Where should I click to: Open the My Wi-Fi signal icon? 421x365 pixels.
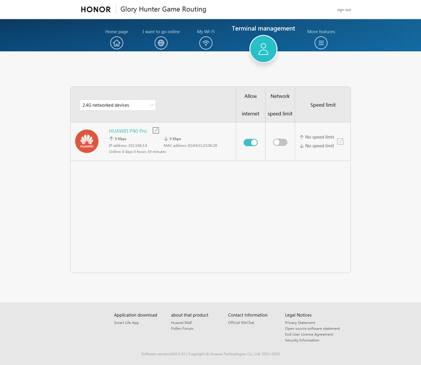point(206,43)
